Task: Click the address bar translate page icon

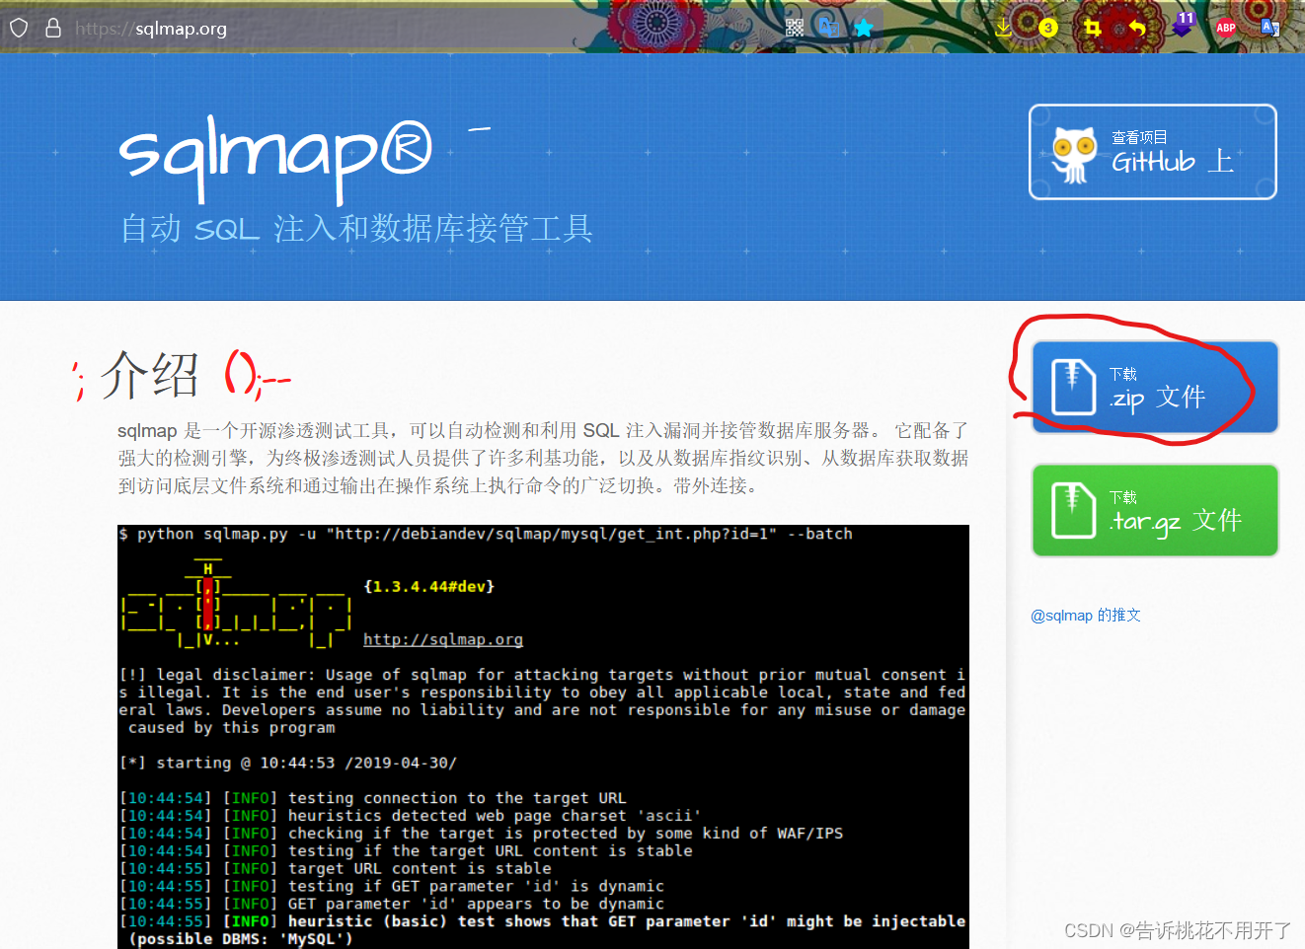Action: pyautogui.click(x=828, y=27)
